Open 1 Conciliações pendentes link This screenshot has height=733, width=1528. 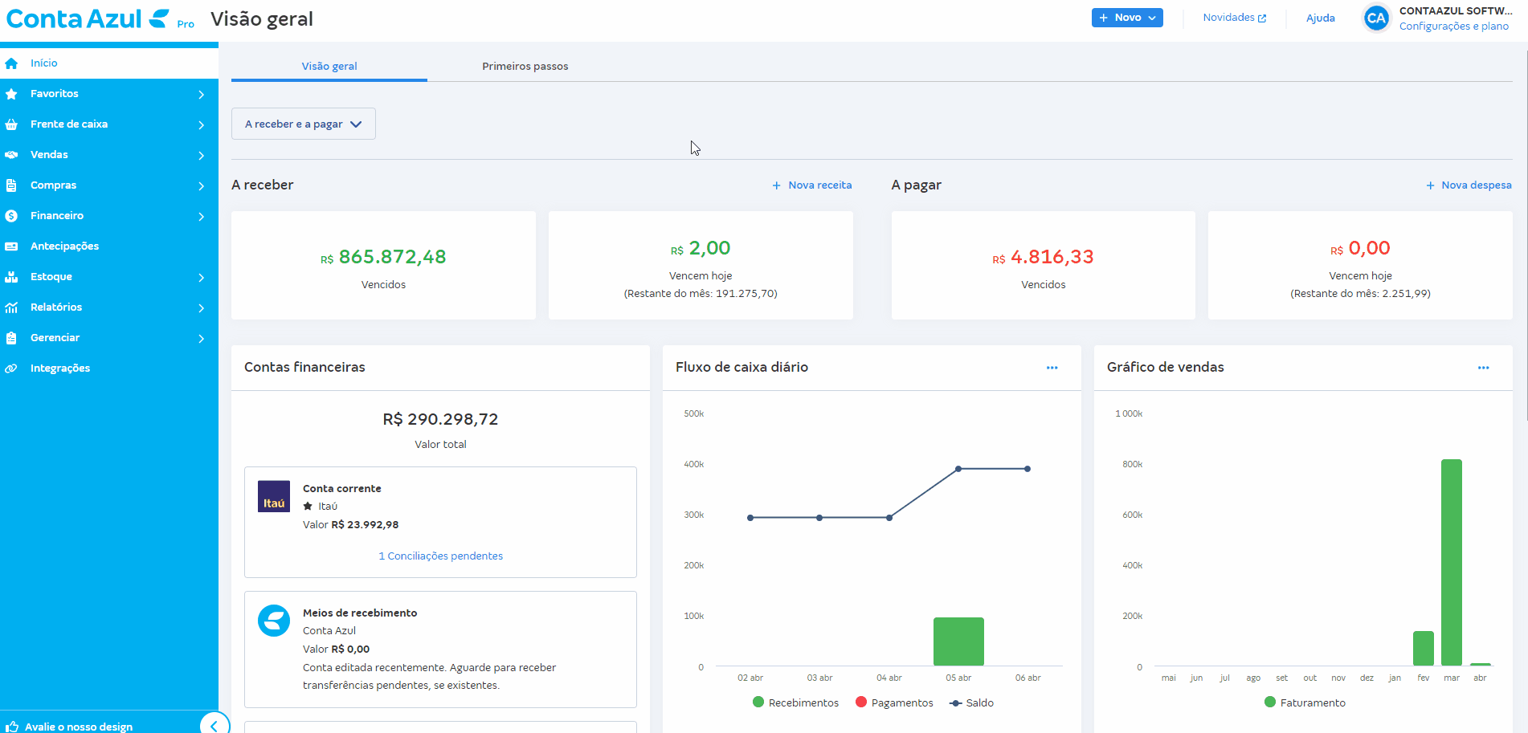tap(440, 556)
